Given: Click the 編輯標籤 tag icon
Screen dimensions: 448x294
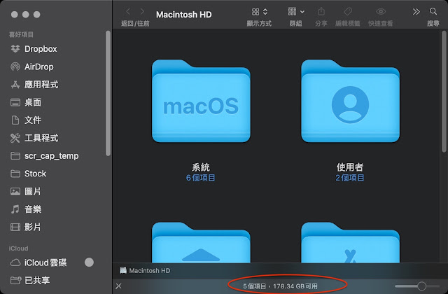Looking at the screenshot, I should 348,11.
